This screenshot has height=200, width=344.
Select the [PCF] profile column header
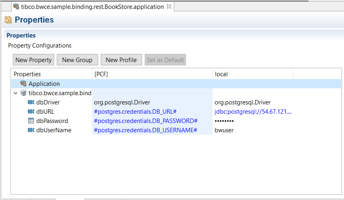pyautogui.click(x=152, y=74)
